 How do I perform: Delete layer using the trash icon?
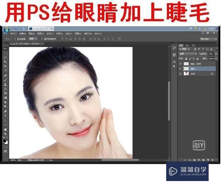[213, 160]
